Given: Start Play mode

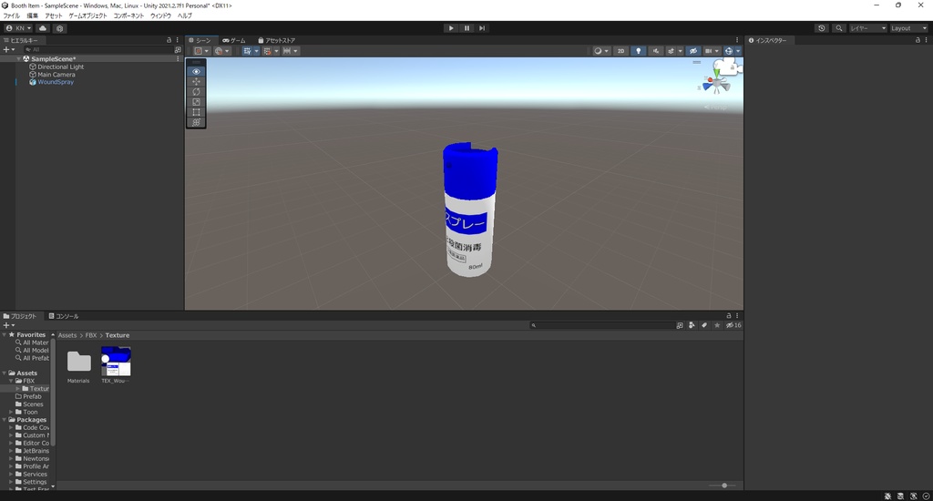Looking at the screenshot, I should [451, 28].
